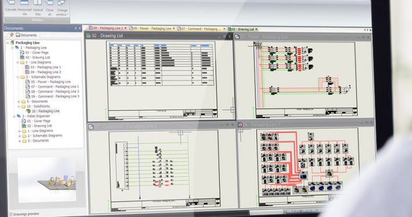Viewport: 412px width, 217px height.
Task: Expand 1 - Line Diagrams under Pallet Dispenser
Action: coord(20,131)
